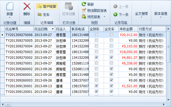Click amount ¥5,103.00
The image size is (171, 107).
pos(129,46)
